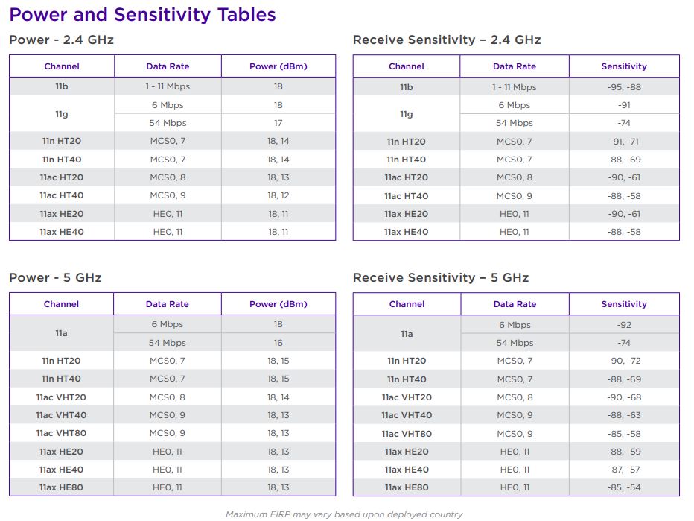
Task: Click the 'Power and Sensitivity Tables' main heading
Action: 142,15
